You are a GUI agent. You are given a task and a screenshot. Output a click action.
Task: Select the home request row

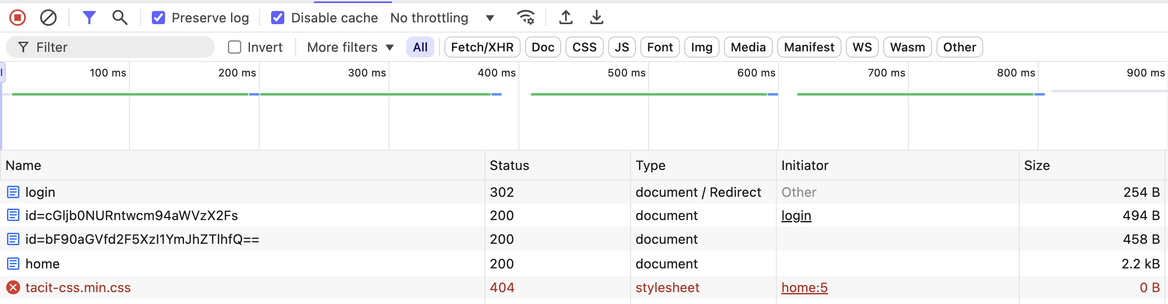(583, 264)
